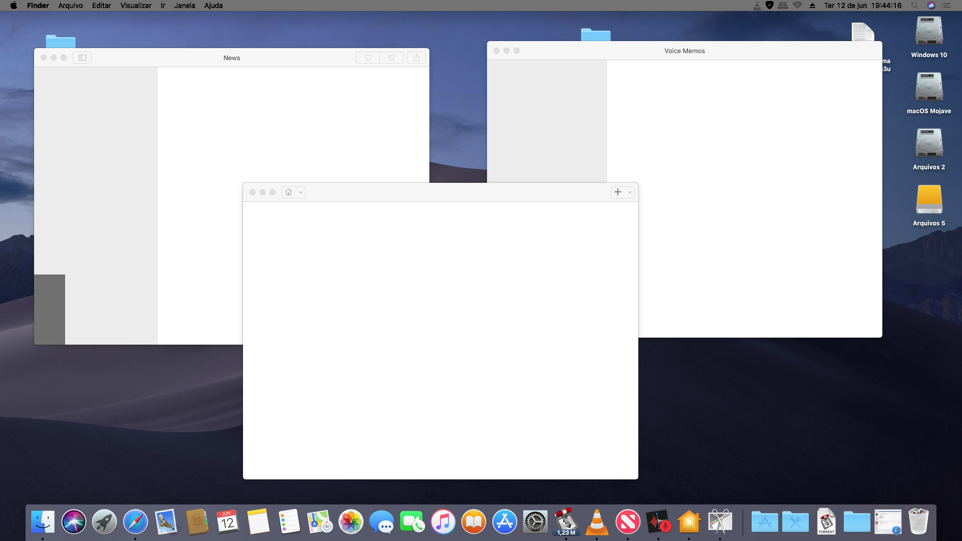The height and width of the screenshot is (541, 962).
Task: Open Notification Center list icon
Action: pyautogui.click(x=946, y=6)
